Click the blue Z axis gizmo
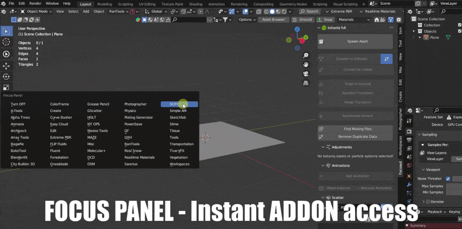Screen dimensions: 462x229 (297, 29)
